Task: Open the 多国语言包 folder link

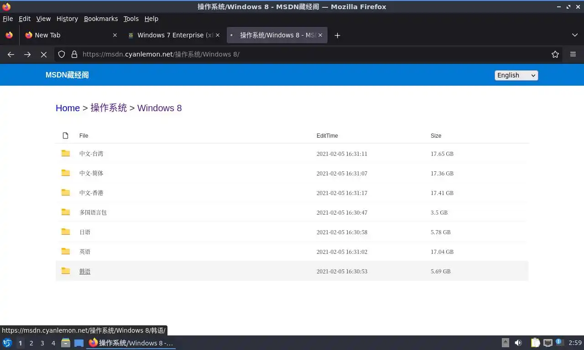Action: pyautogui.click(x=93, y=212)
